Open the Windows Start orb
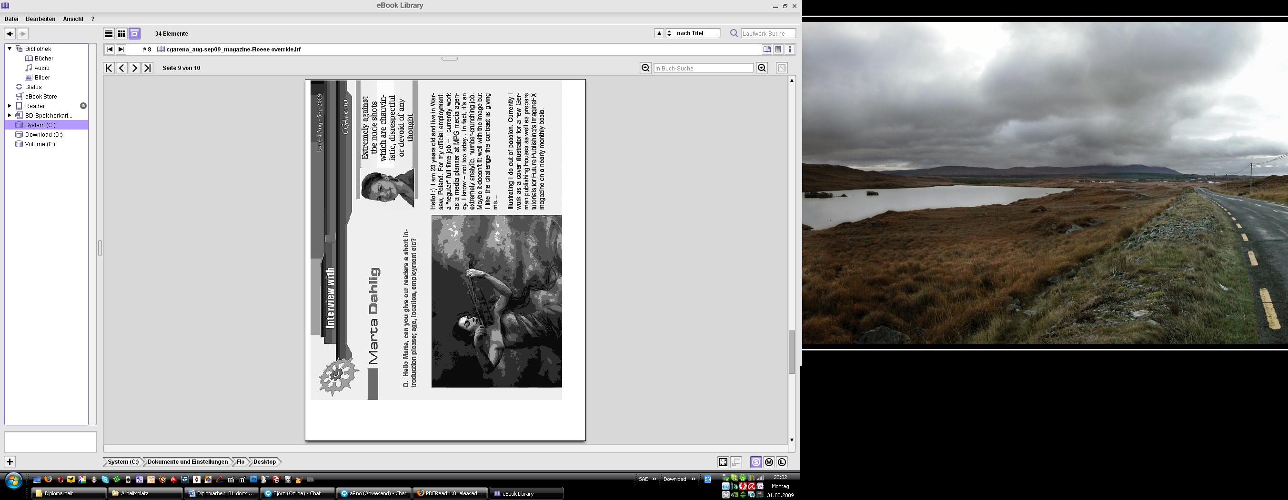Screen dimensions: 1288x500 (13, 481)
